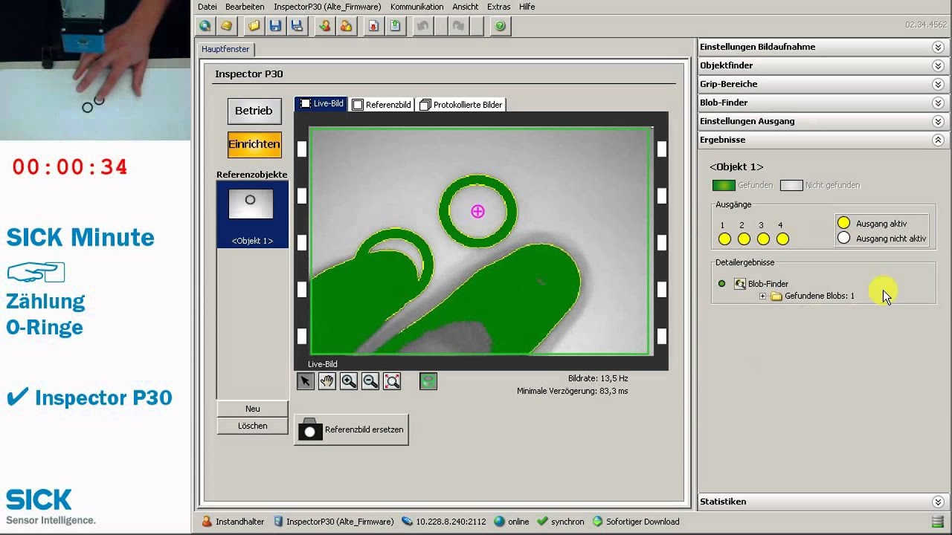This screenshot has height=535, width=952.
Task: Select the Hauptfenster tab
Action: click(x=226, y=49)
